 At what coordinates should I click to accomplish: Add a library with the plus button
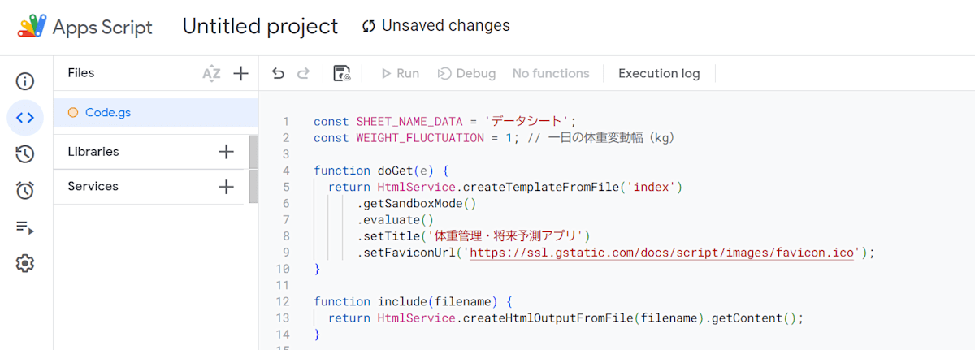click(x=227, y=152)
